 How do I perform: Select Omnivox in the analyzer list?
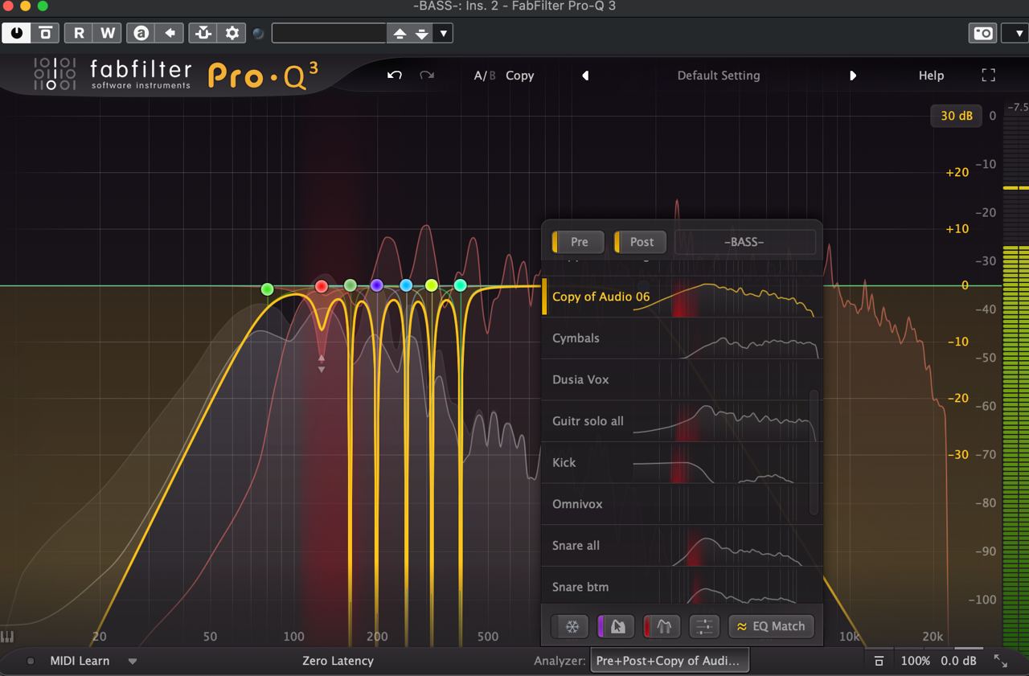683,504
